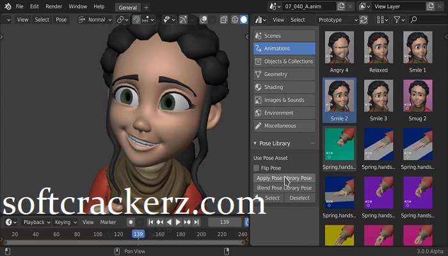The height and width of the screenshot is (256, 448).
Task: Open the scene browse dropdown icon
Action: pyautogui.click(x=275, y=6)
